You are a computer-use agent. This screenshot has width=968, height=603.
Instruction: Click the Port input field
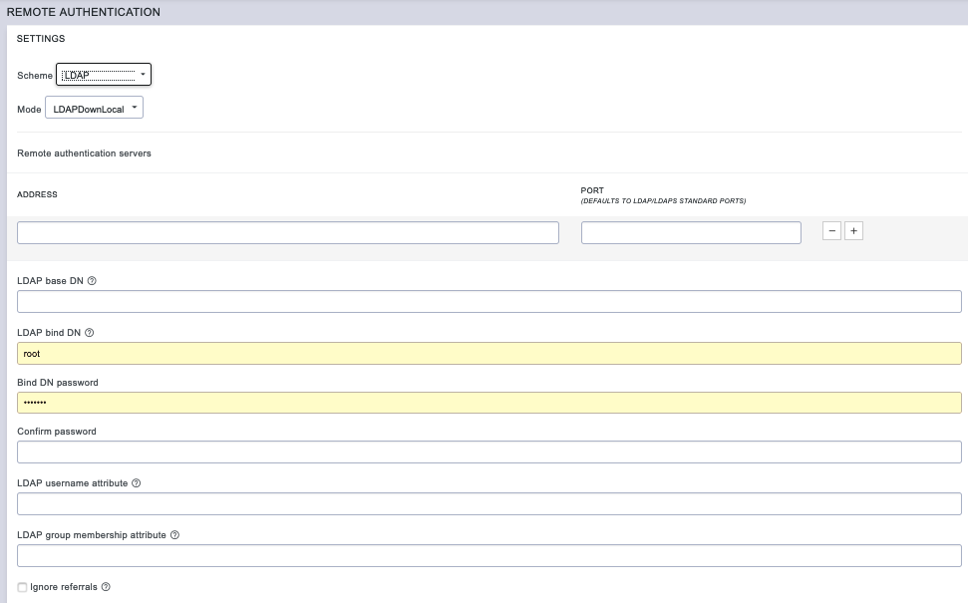pyautogui.click(x=691, y=232)
